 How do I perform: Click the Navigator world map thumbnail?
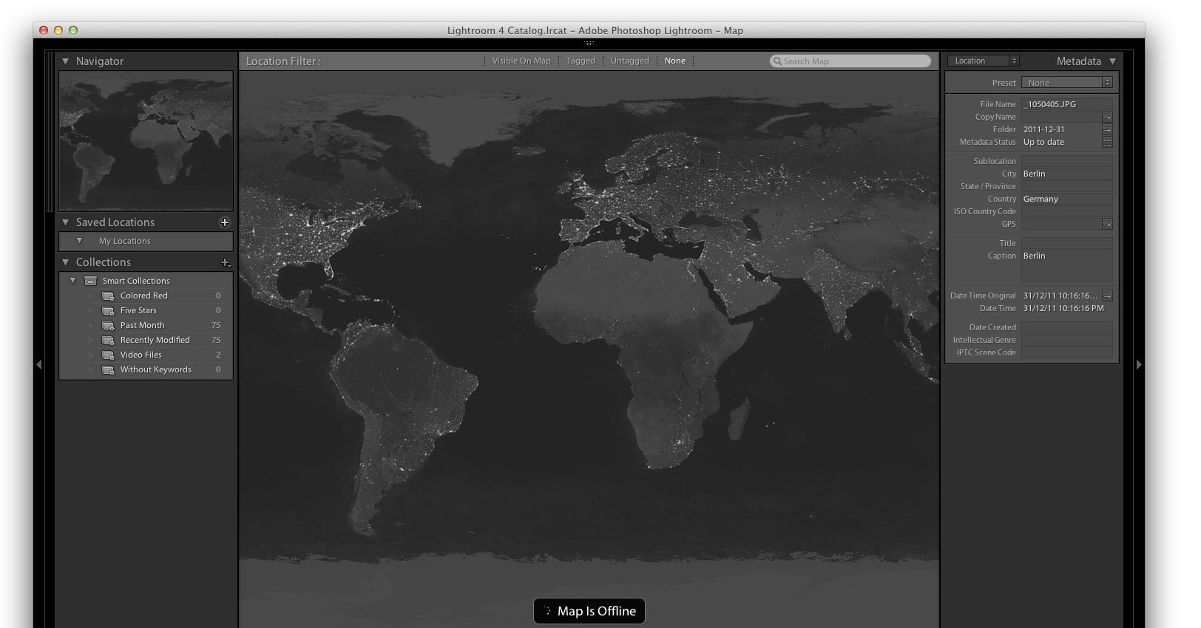coord(146,140)
